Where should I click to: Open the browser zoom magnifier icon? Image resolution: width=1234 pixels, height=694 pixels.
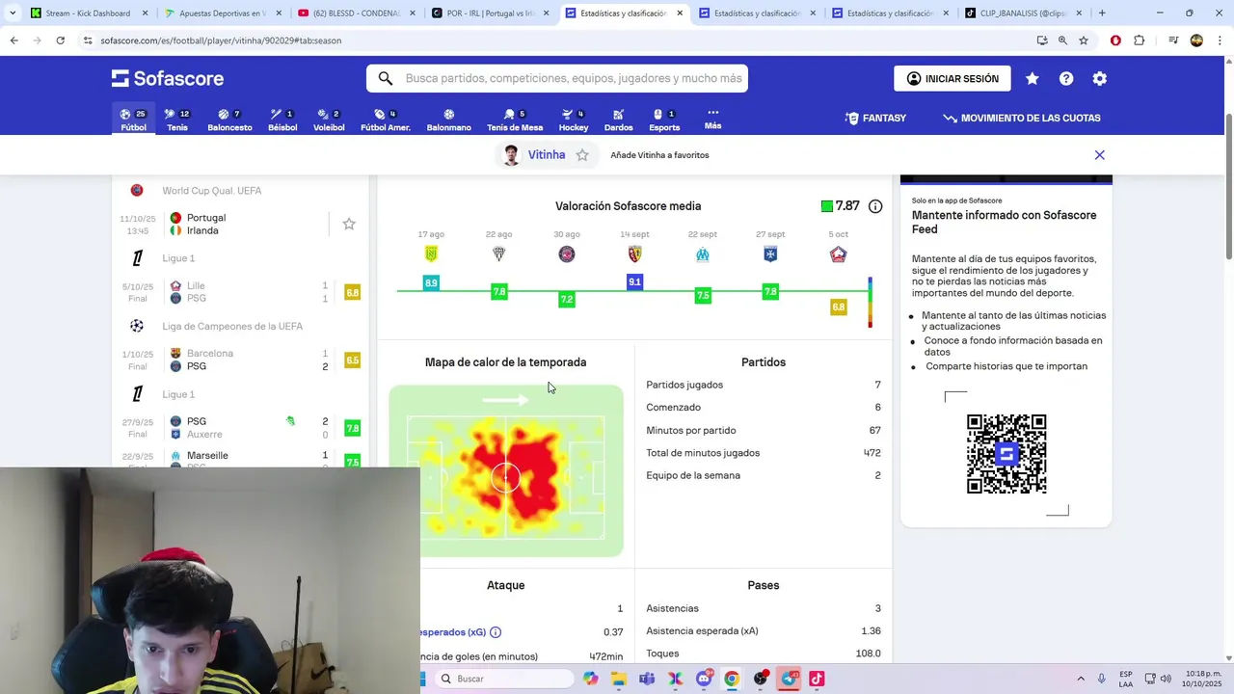tap(1062, 40)
